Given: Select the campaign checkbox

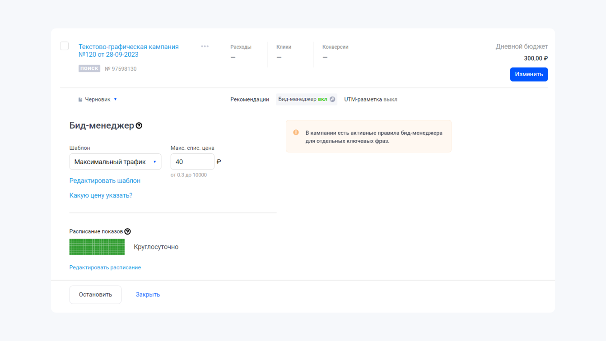Looking at the screenshot, I should [65, 46].
